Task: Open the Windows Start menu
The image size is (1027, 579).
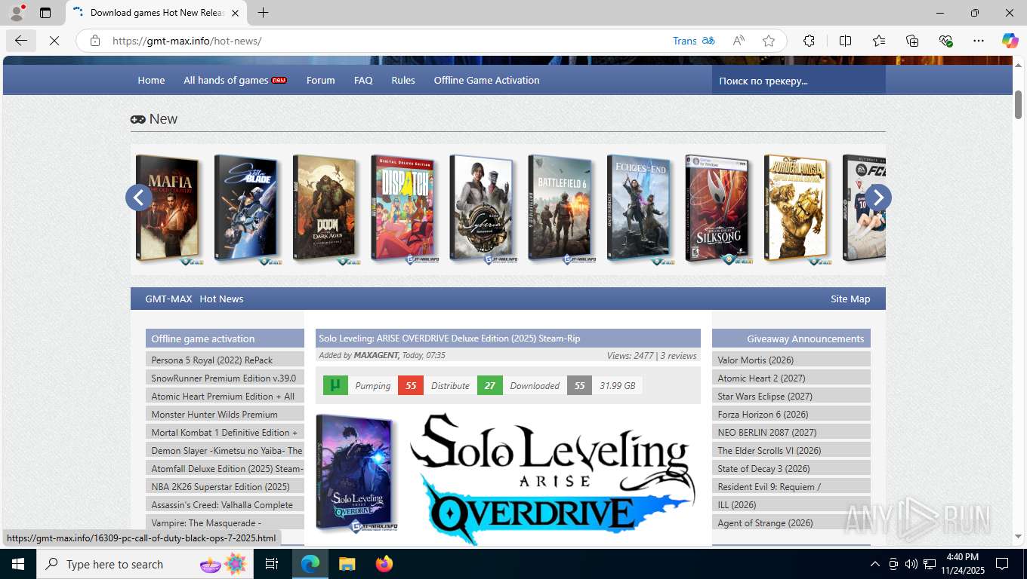Action: [x=17, y=564]
